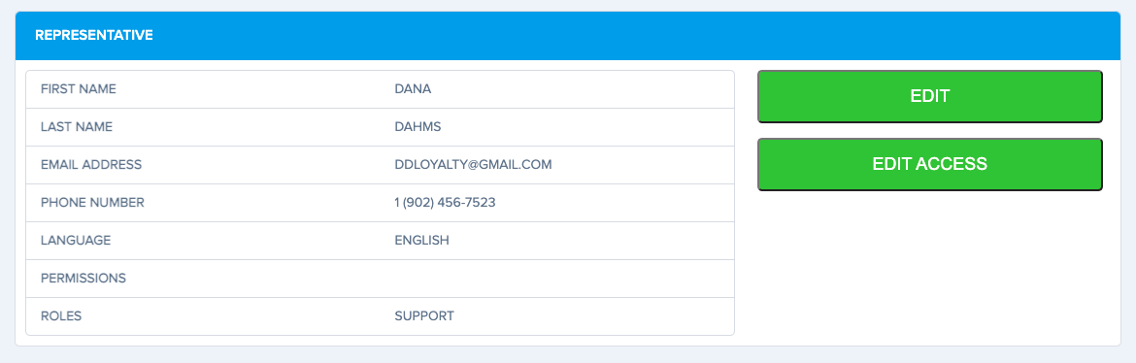
Task: Open the EDIT ACCESS button
Action: click(929, 164)
